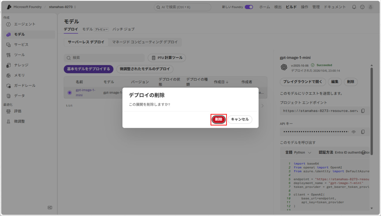Open the 微調整 flask icon
381x216 pixels.
(x=8, y=122)
